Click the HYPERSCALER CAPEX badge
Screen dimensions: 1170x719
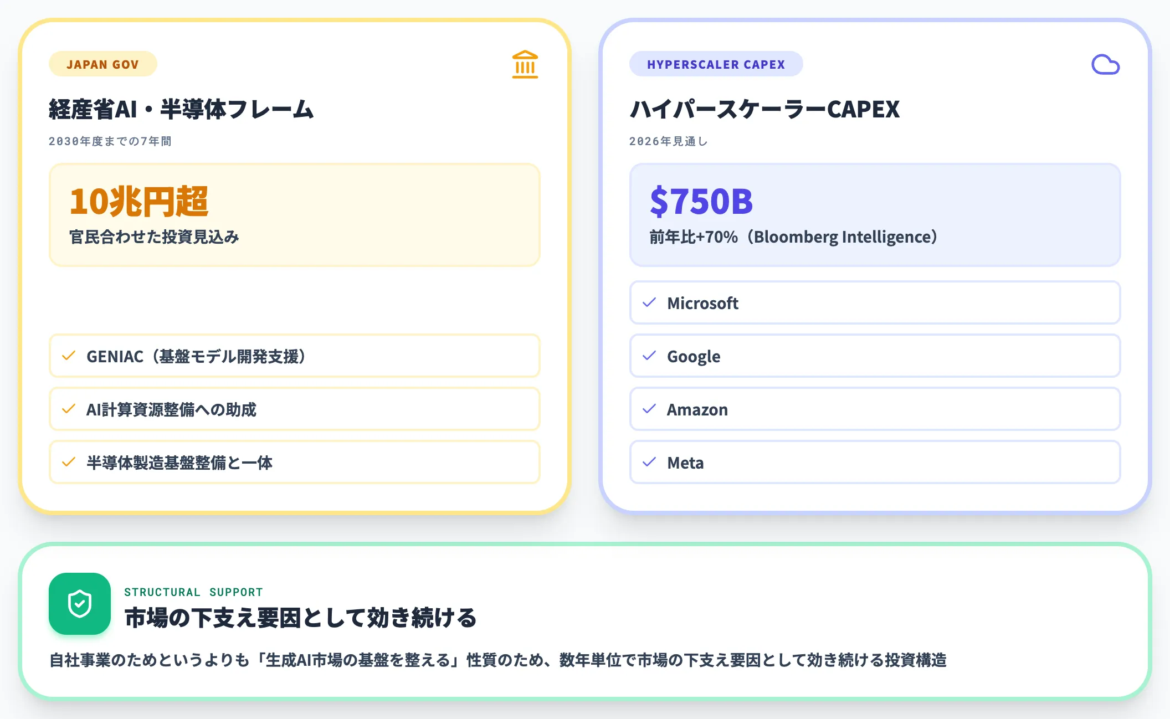[x=716, y=64]
